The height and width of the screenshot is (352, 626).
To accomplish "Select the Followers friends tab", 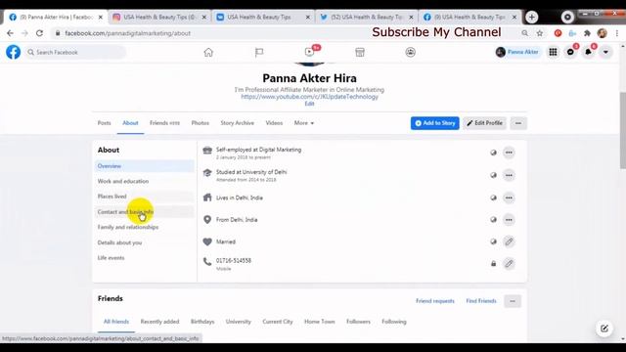I will (x=358, y=322).
